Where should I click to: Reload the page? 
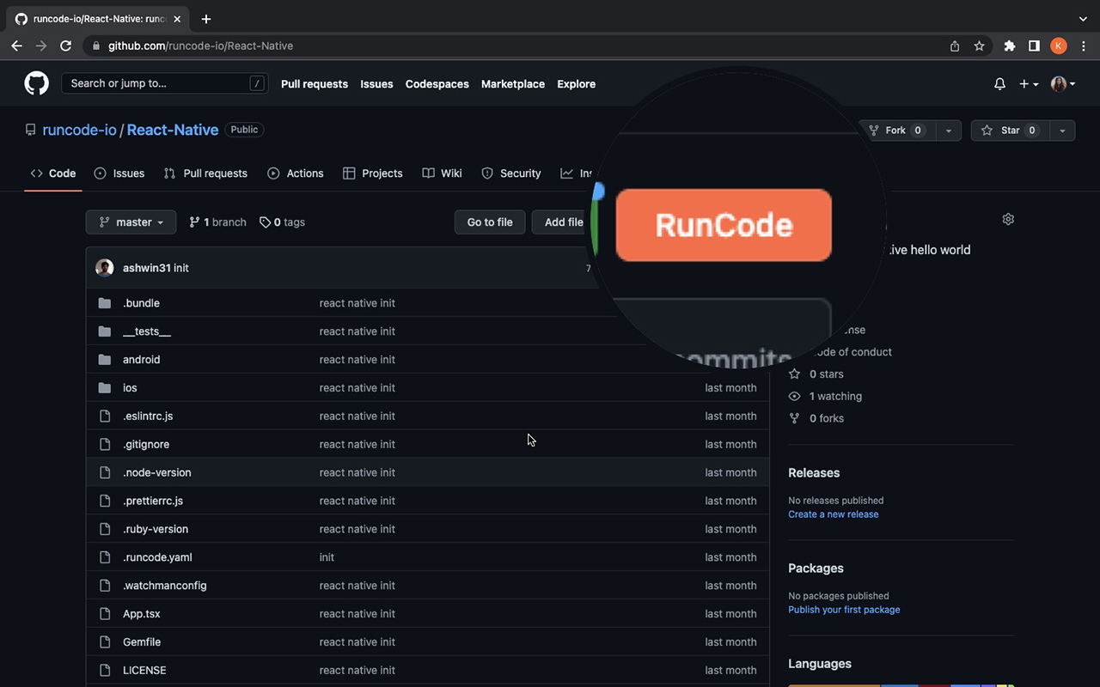click(65, 46)
